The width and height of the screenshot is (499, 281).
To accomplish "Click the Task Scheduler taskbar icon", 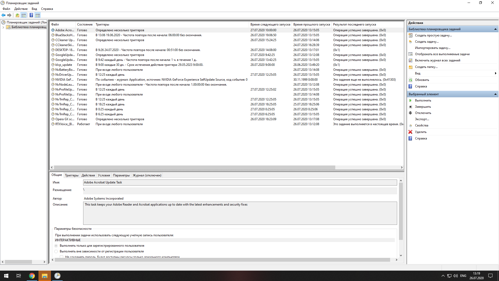I will (57, 276).
